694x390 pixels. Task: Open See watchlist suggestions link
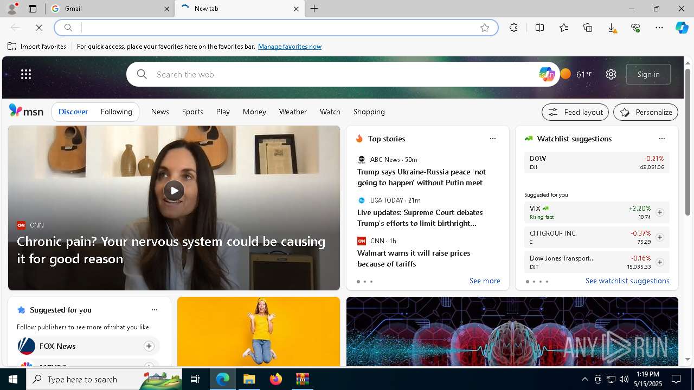[627, 281]
